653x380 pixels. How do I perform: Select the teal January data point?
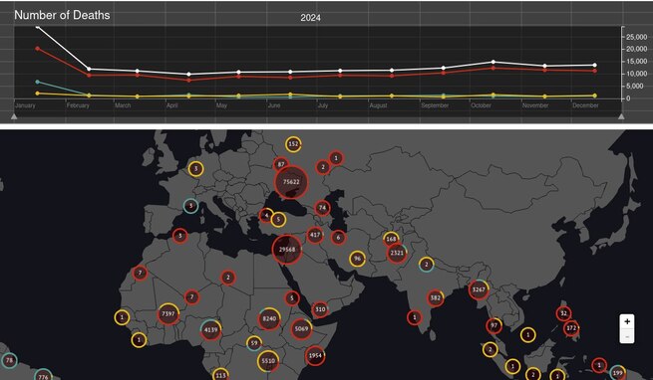coord(38,82)
